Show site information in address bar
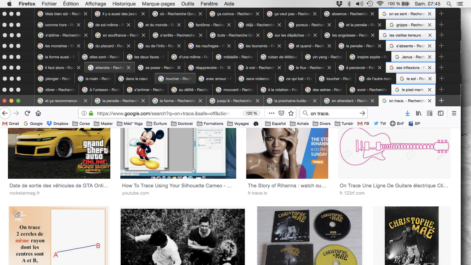This screenshot has width=471, height=265. [84, 113]
